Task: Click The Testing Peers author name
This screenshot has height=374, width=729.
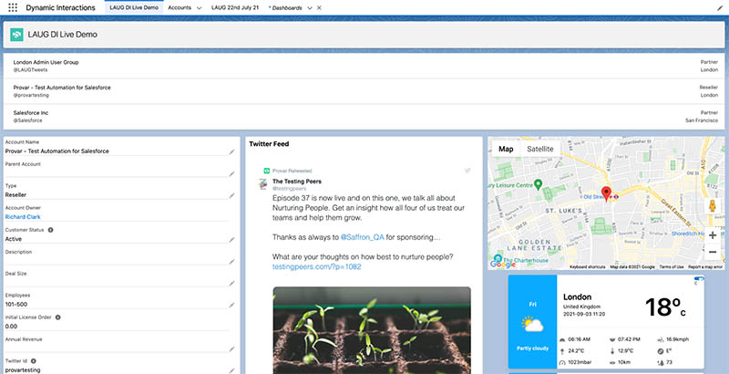Action: [x=297, y=182]
